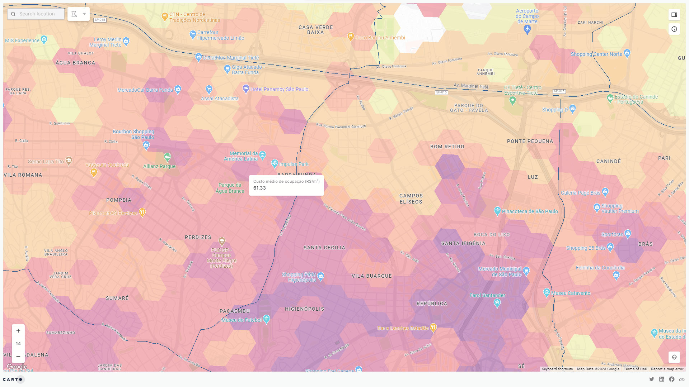Zoom out with the minus button
689x387 pixels.
click(x=18, y=357)
